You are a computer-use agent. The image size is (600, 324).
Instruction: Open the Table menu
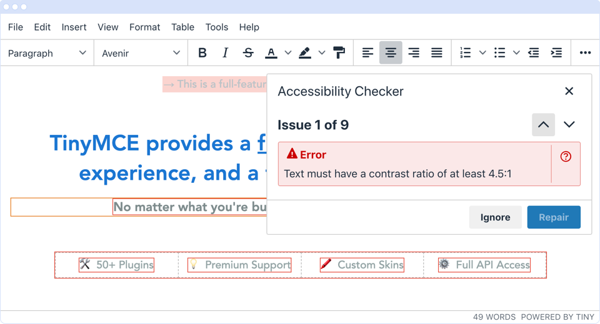pos(182,27)
